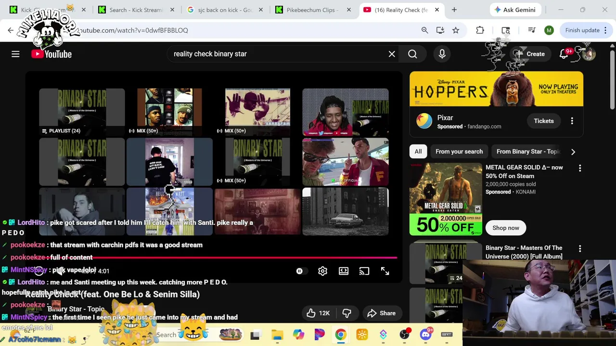Enter fullscreen on the video player
The height and width of the screenshot is (346, 616).
click(x=385, y=271)
